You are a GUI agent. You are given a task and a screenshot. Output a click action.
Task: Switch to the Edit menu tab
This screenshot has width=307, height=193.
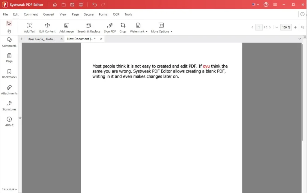(16, 14)
